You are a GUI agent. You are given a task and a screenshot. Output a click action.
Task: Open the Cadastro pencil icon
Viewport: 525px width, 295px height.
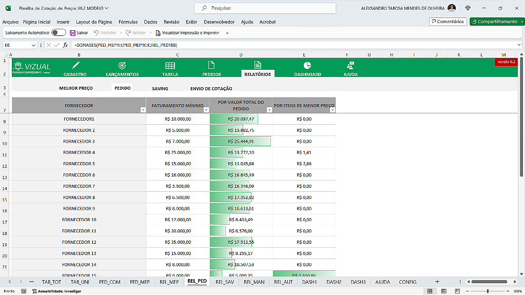pyautogui.click(x=75, y=66)
